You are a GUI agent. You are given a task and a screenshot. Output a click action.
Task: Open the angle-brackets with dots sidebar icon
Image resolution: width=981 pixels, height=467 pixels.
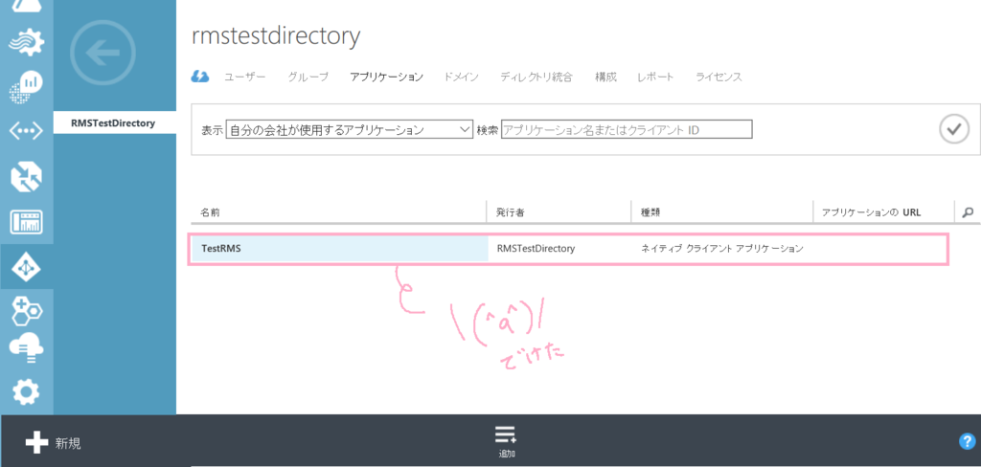pos(26,131)
